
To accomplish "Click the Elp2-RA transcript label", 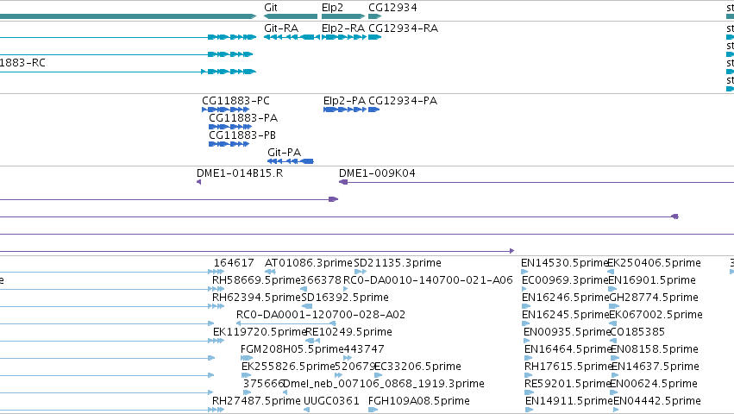I will [343, 28].
